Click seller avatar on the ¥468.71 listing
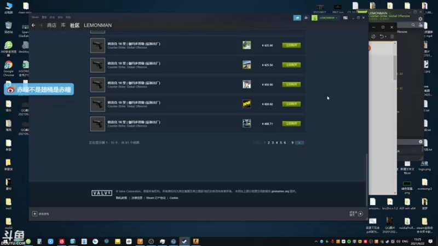 (x=247, y=124)
